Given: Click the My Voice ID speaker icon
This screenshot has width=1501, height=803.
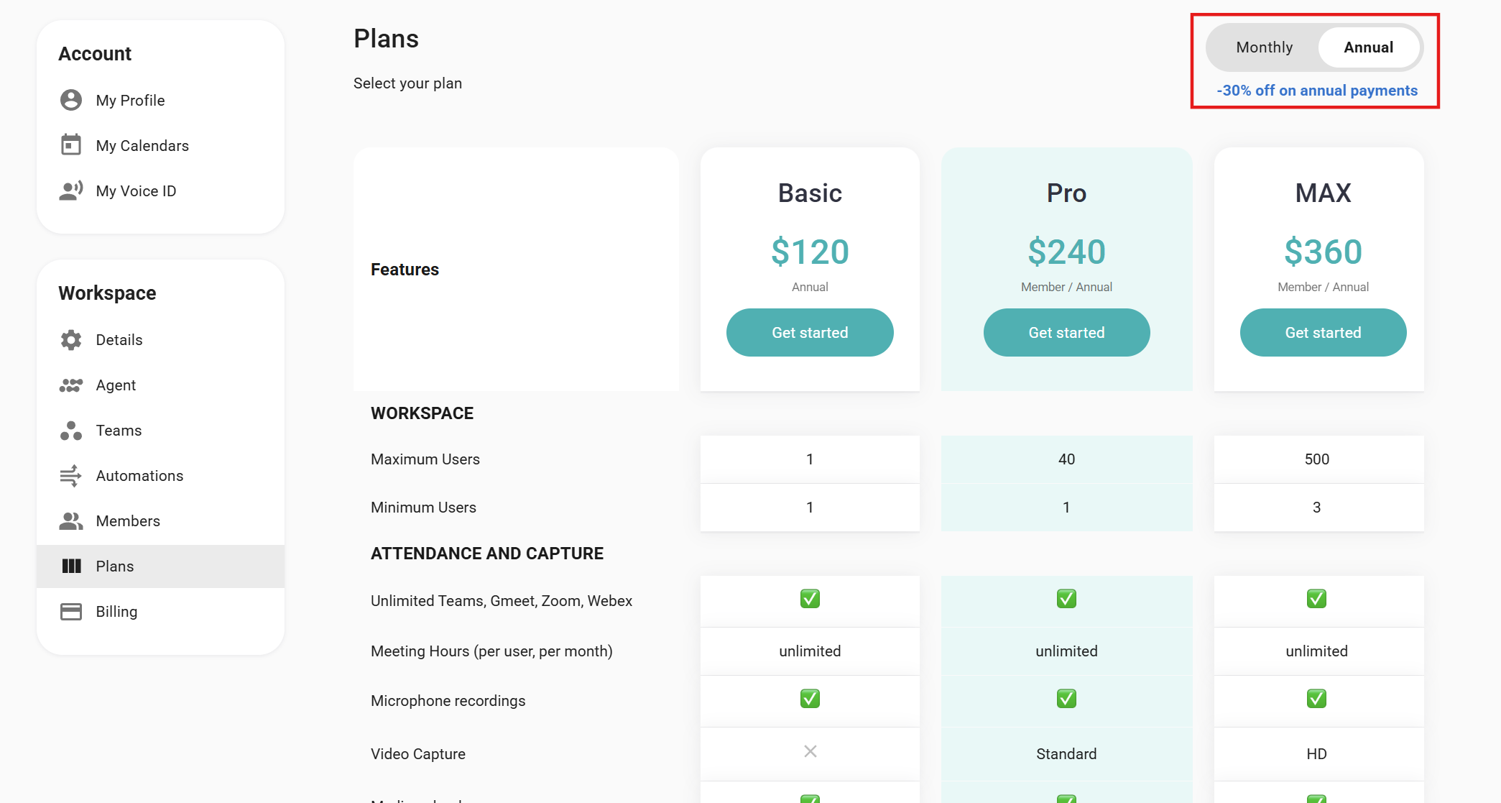Looking at the screenshot, I should click(x=71, y=191).
